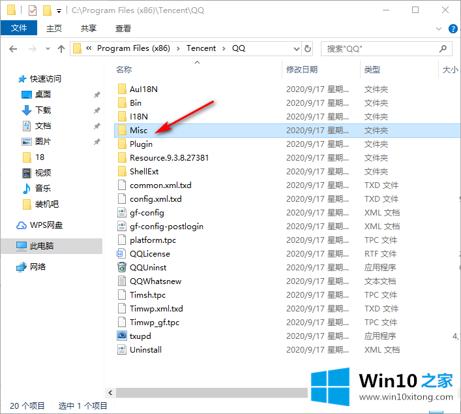
Task: Switch to the 主页 ribbon tab
Action: click(54, 28)
